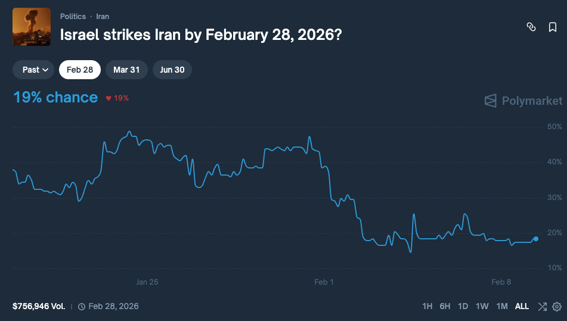Bookmark this market
Viewport: 567px width, 321px height.
point(553,27)
